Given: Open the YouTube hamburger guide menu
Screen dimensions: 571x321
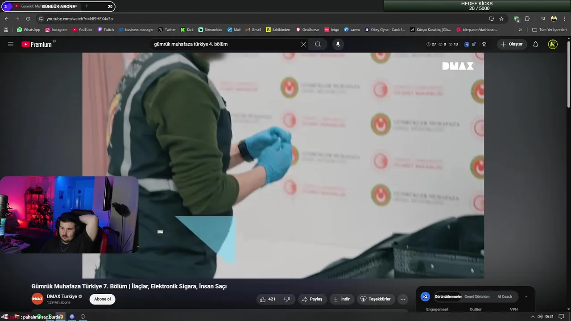Looking at the screenshot, I should coord(11,44).
